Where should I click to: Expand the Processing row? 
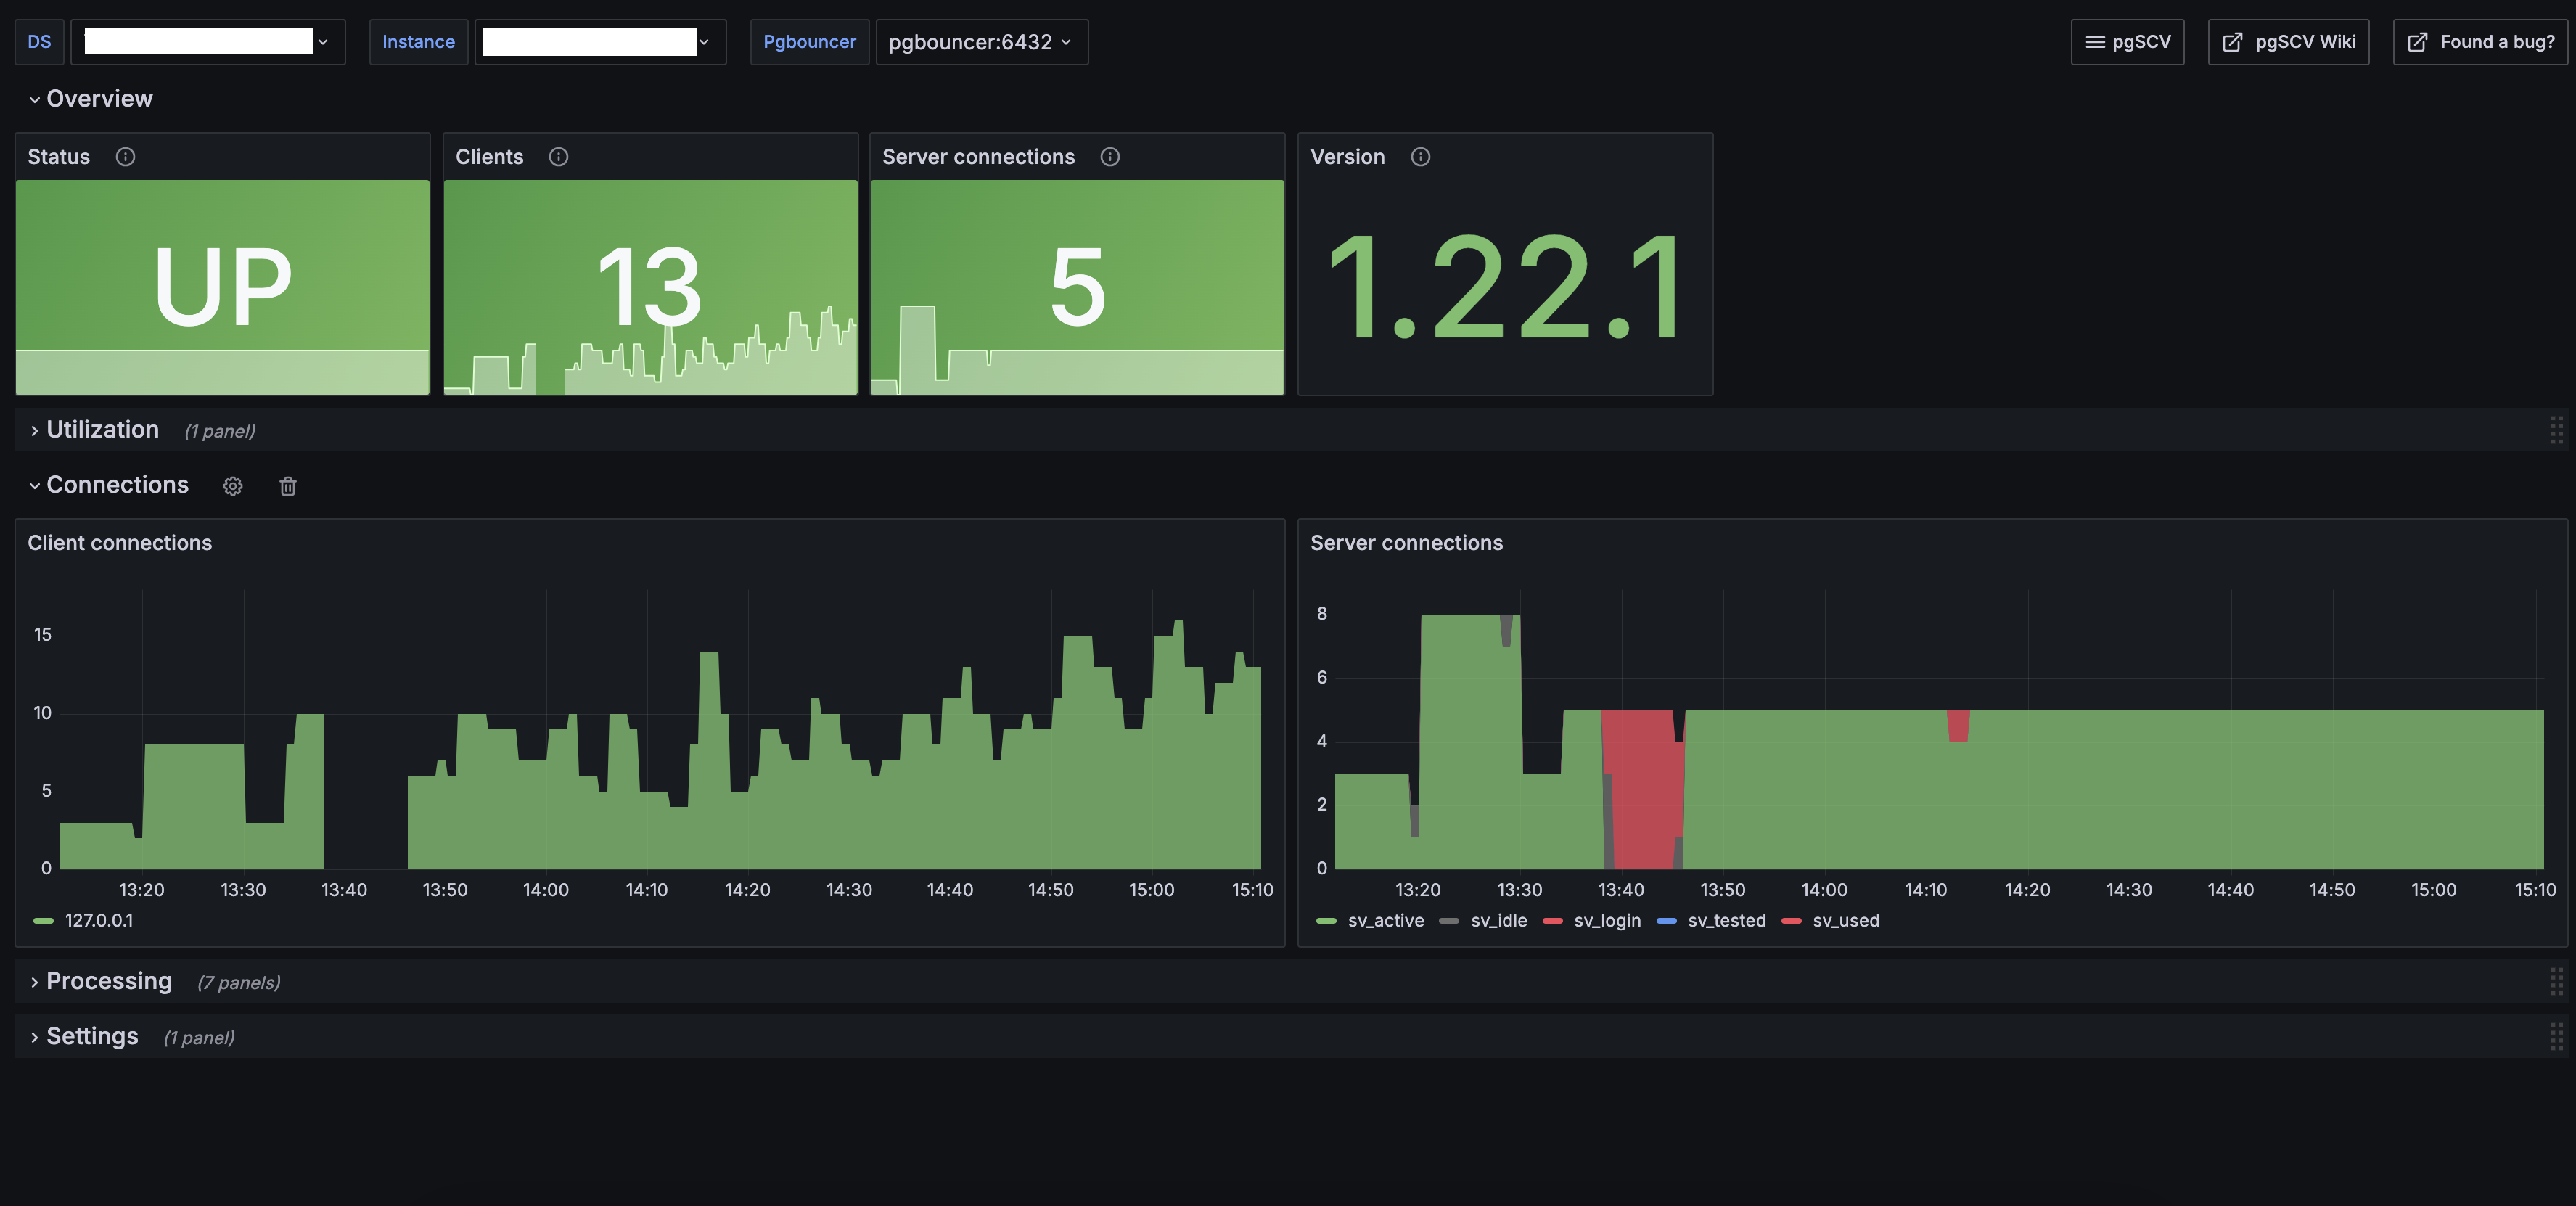(108, 981)
